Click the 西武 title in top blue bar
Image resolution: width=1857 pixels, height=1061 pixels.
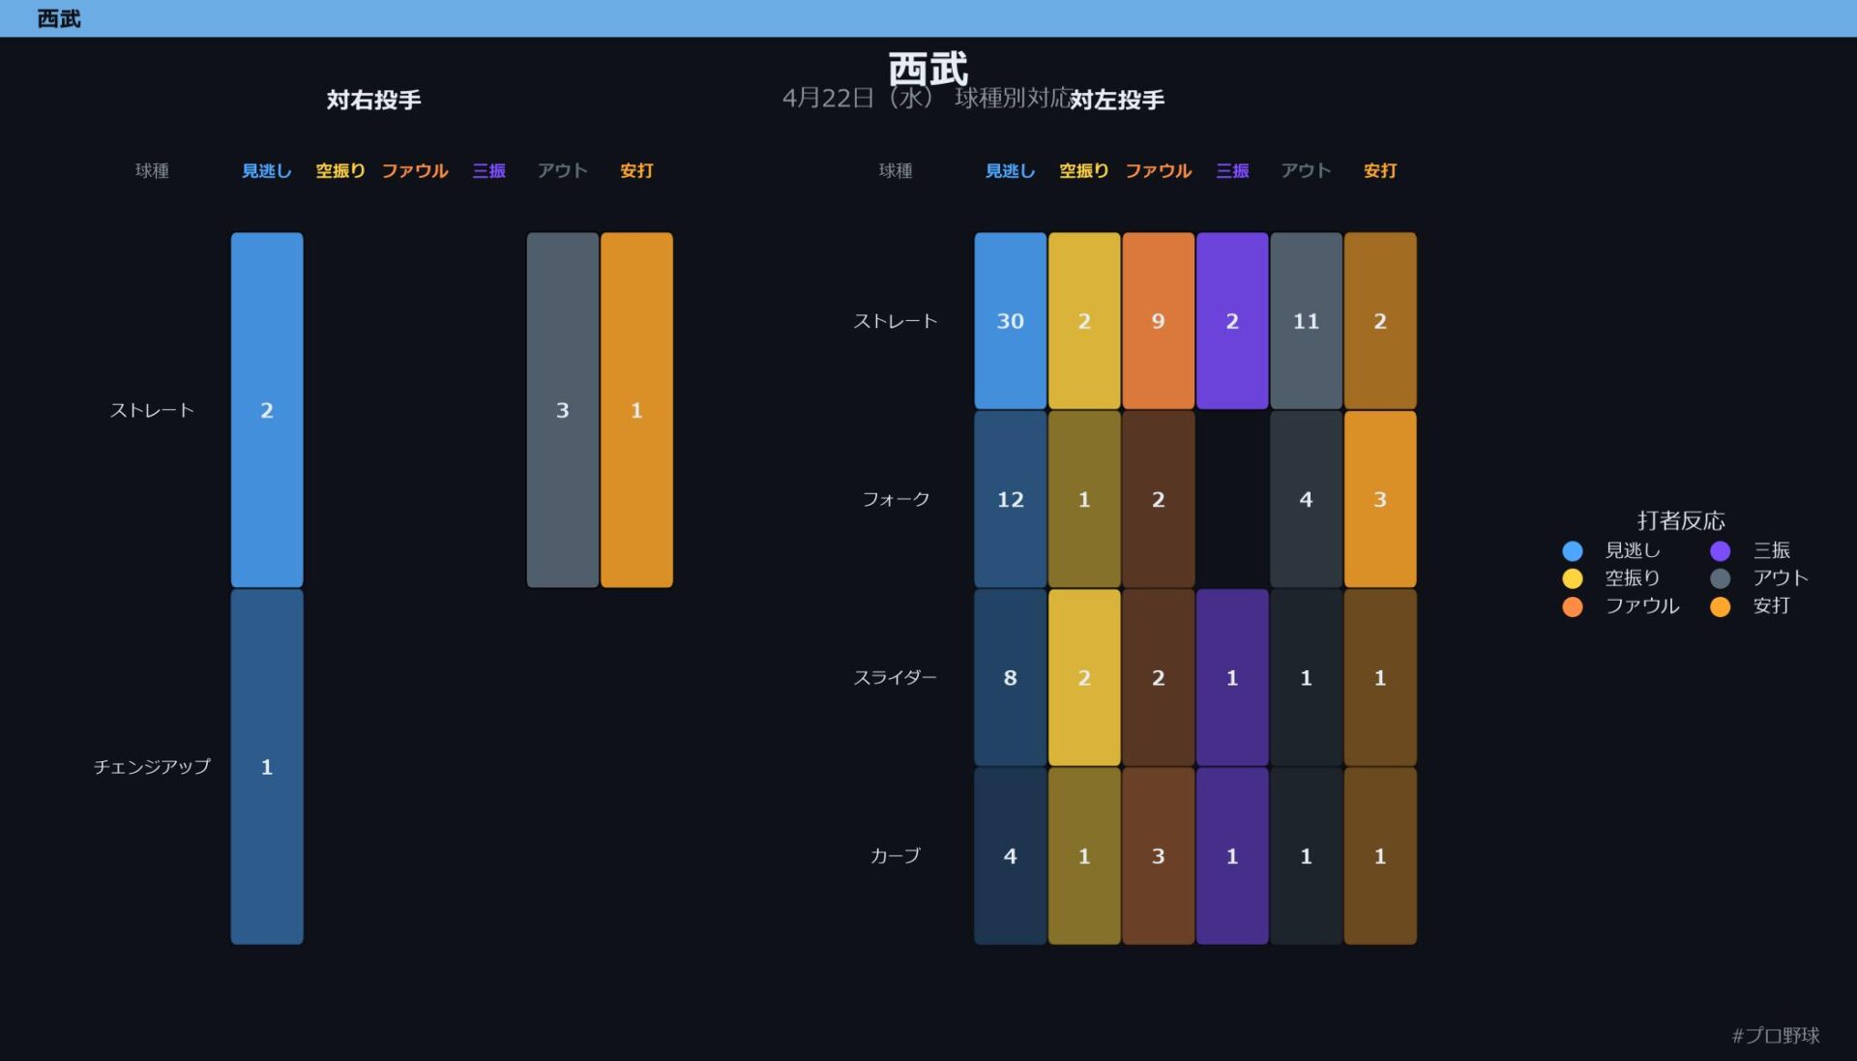[59, 18]
